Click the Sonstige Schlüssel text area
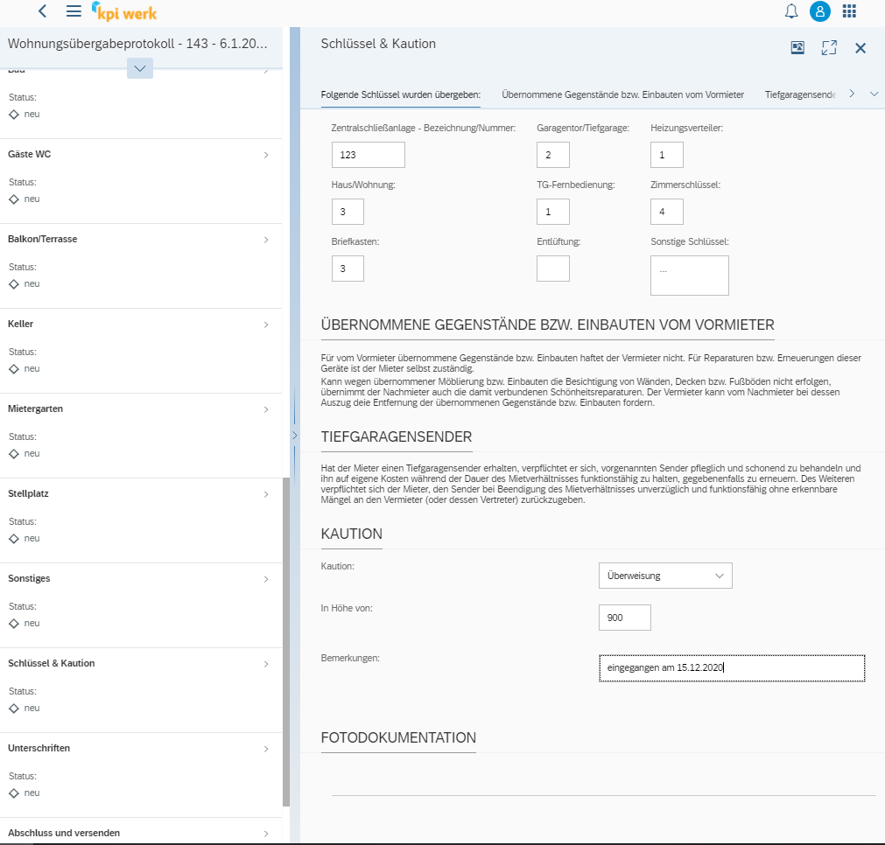The image size is (885, 845). click(689, 276)
